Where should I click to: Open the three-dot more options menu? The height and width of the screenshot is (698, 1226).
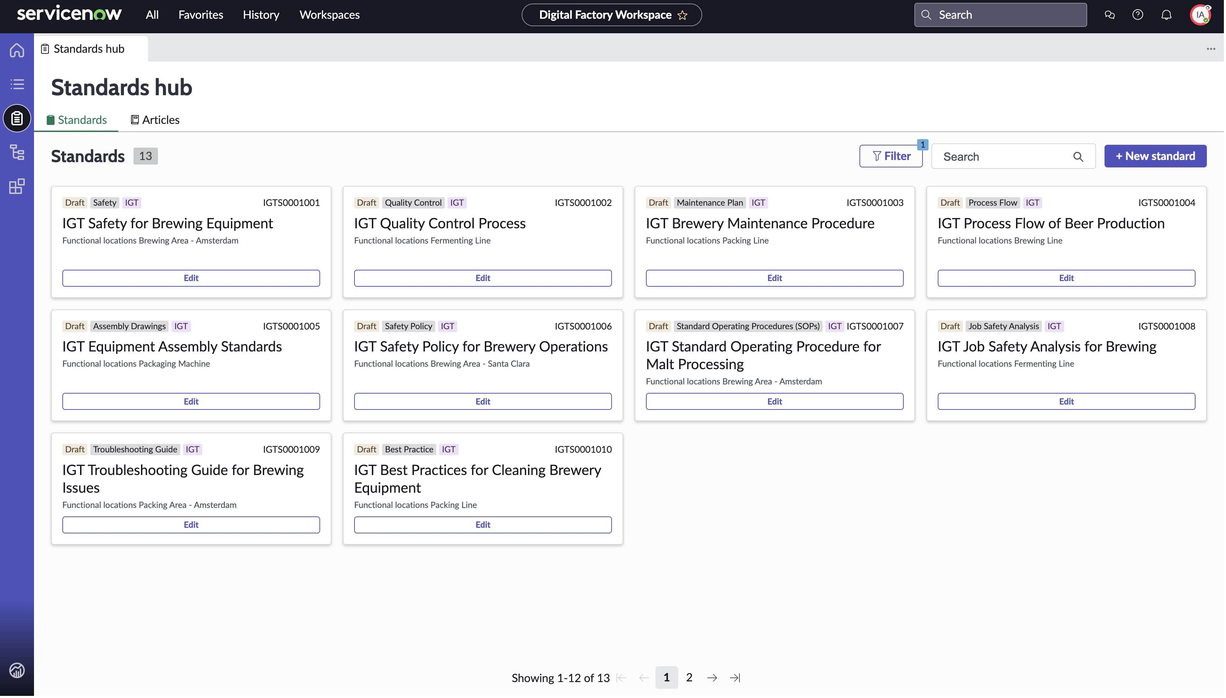coord(1211,49)
